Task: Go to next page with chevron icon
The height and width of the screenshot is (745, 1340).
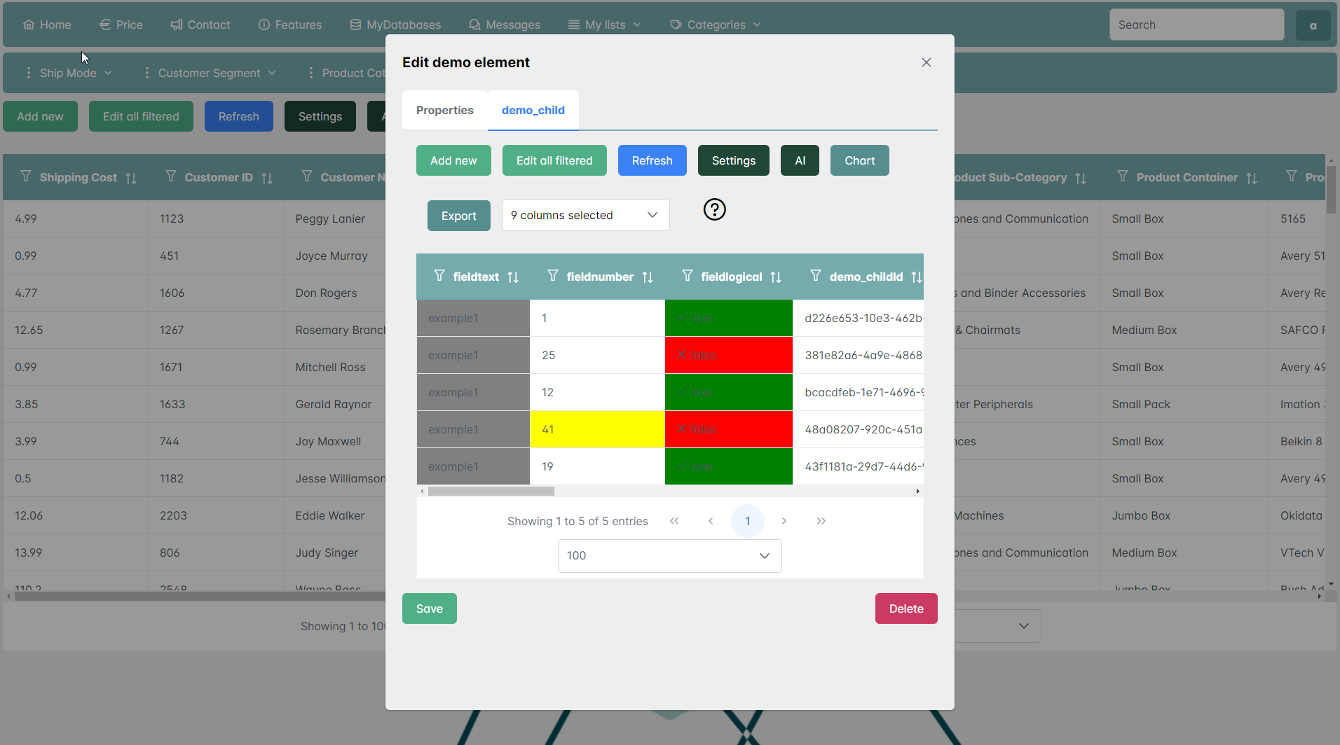Action: (x=784, y=521)
